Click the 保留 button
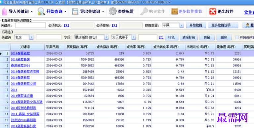This screenshot has width=254, height=128. (x=207, y=37)
